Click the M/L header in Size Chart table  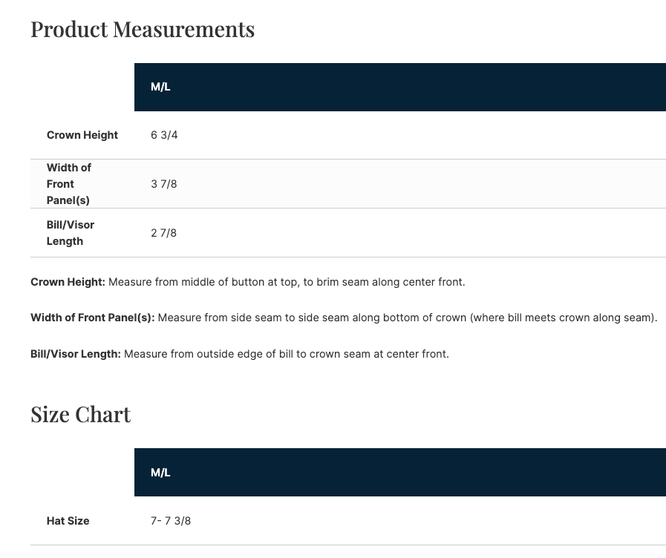click(160, 473)
